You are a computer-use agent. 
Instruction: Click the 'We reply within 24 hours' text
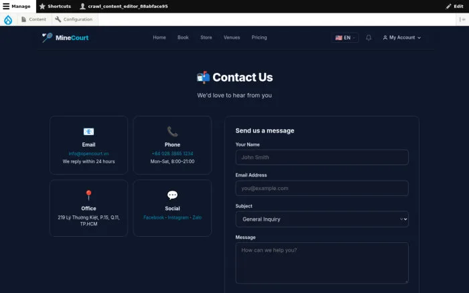click(88, 161)
